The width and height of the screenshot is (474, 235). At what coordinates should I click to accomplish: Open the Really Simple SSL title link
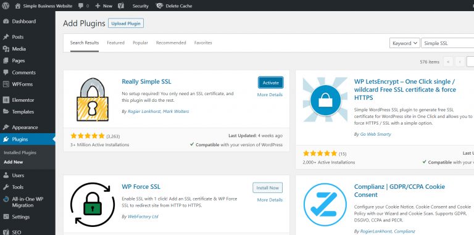pyautogui.click(x=146, y=81)
